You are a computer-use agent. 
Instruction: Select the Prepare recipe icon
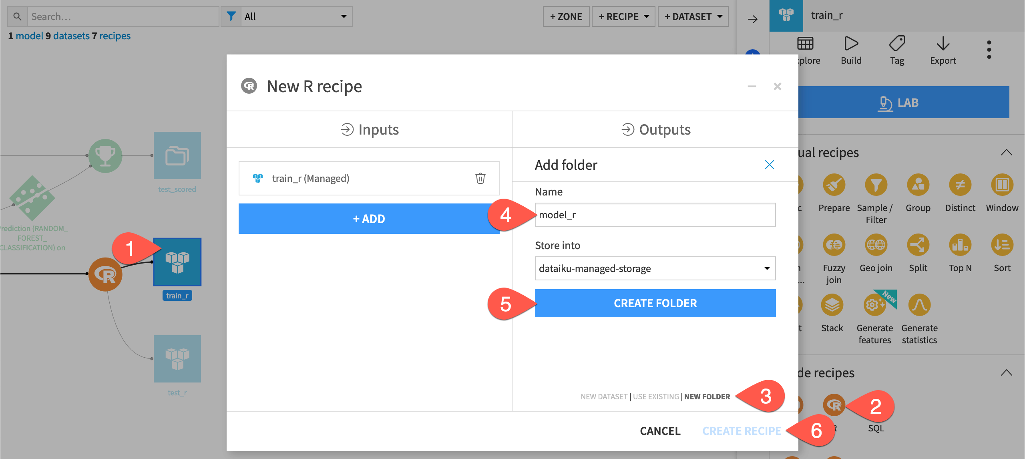(x=834, y=185)
